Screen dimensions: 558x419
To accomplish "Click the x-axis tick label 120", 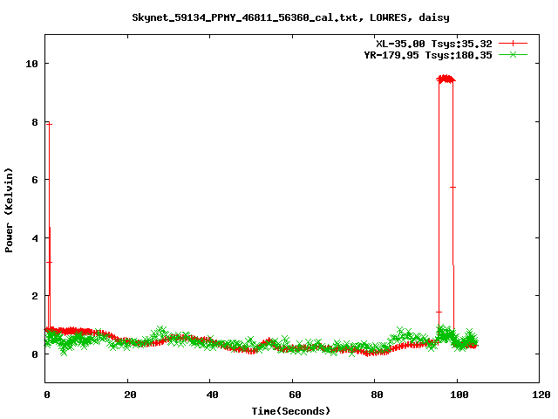I will [541, 395].
